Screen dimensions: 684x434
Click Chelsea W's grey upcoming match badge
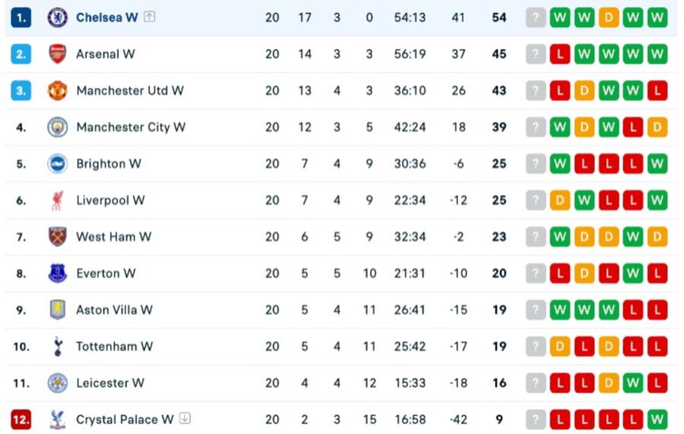536,17
